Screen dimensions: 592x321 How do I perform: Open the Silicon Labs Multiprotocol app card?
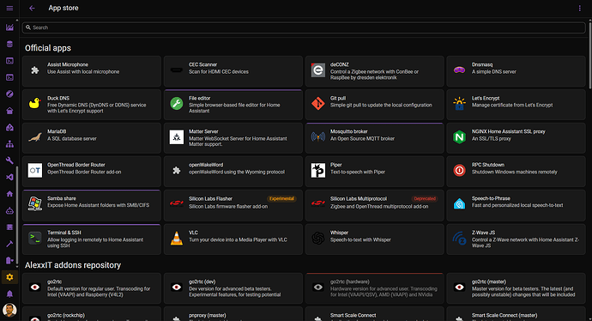pos(375,205)
